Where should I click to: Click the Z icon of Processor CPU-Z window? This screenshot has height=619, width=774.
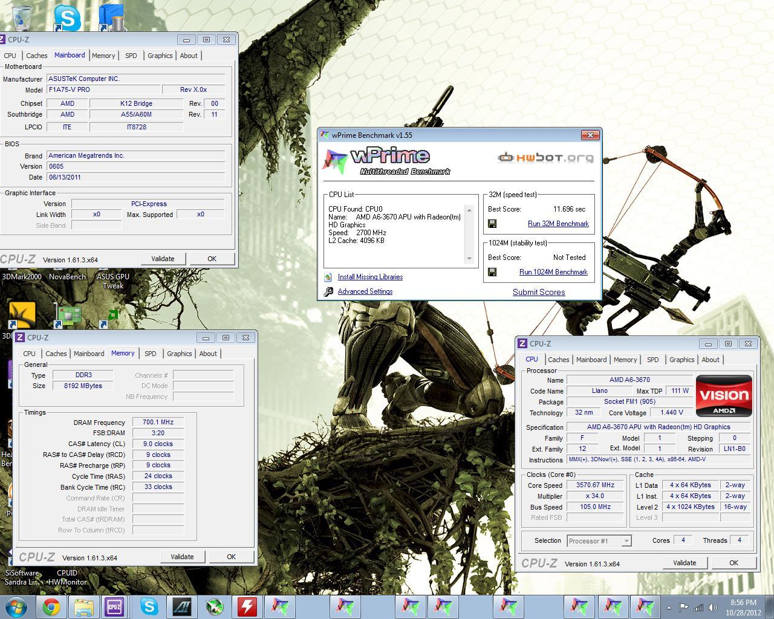coord(522,343)
